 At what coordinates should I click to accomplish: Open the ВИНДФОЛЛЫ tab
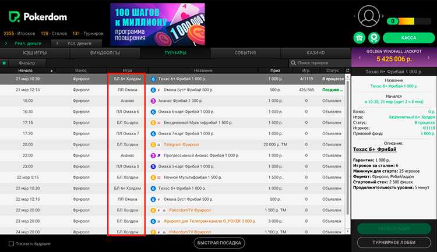tap(105, 53)
